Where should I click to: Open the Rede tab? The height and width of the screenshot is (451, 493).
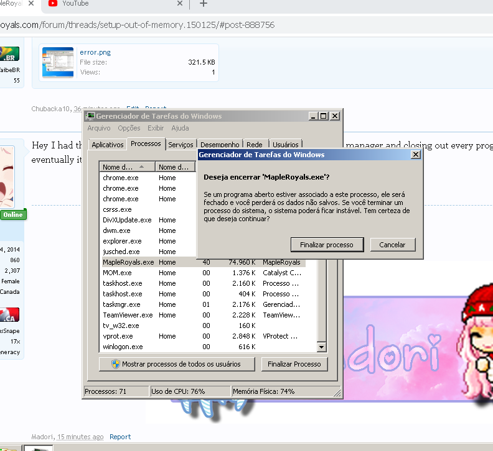(255, 145)
